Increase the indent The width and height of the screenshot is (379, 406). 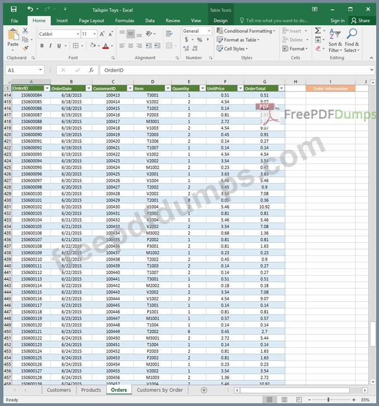pos(157,46)
